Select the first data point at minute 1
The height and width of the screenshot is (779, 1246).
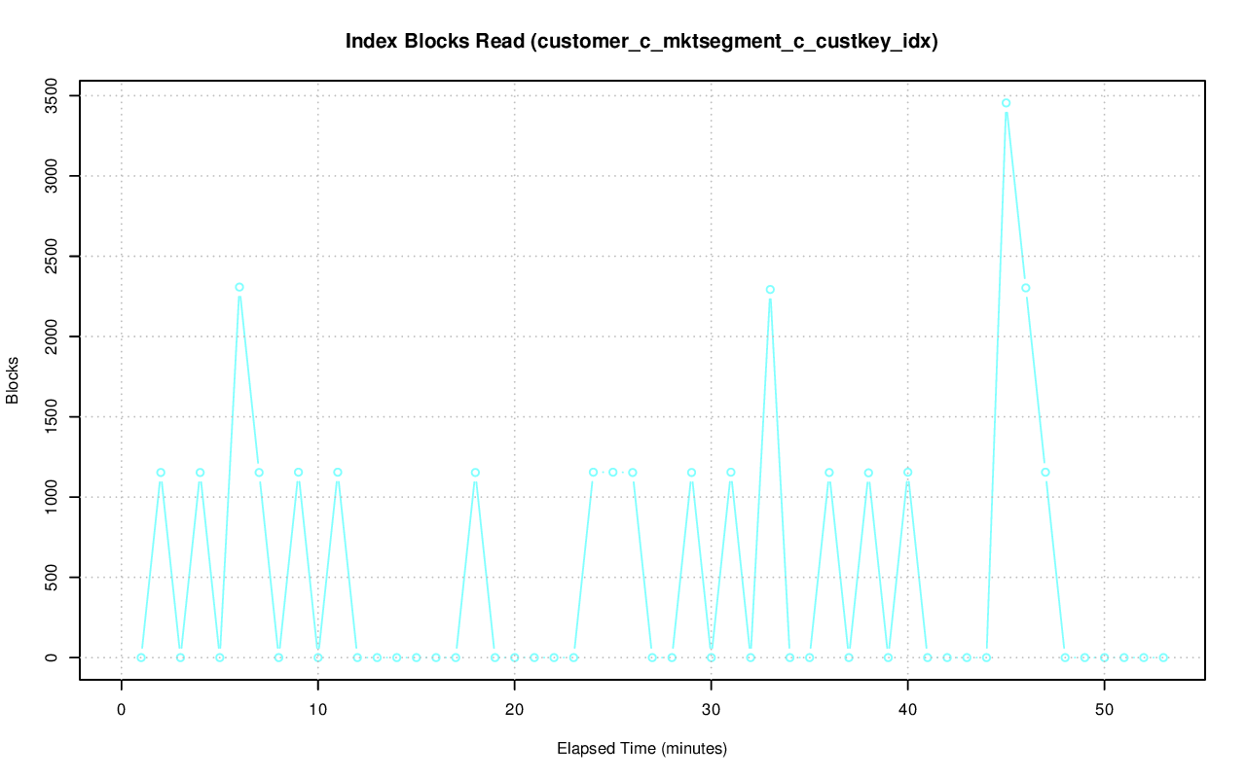(141, 657)
